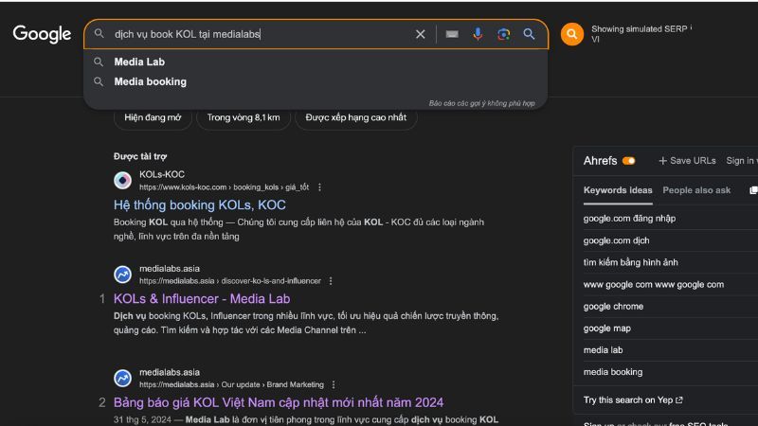Viewport: 758px width, 426px height.
Task: Open 'Try this search on Yep' link
Action: 633,399
